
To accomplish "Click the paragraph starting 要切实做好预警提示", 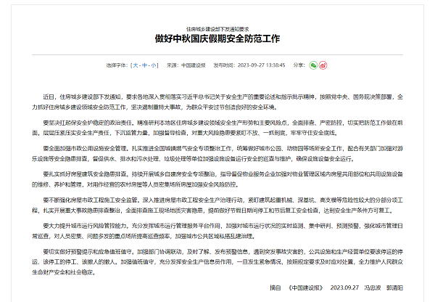I will coord(217,262).
